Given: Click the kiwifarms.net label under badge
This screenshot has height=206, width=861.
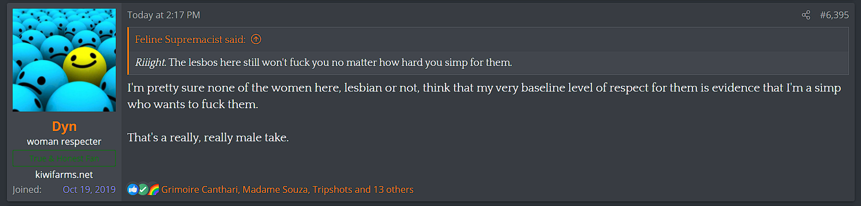Looking at the screenshot, I should click(x=64, y=175).
